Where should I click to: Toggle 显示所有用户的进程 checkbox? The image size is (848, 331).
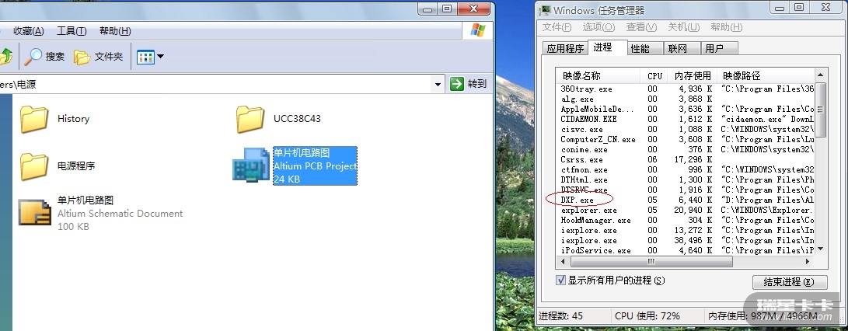tap(561, 280)
